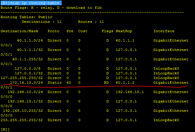
Task: Click 'Direct' in the 127.255.255.255/32 row
Action: click(55, 78)
